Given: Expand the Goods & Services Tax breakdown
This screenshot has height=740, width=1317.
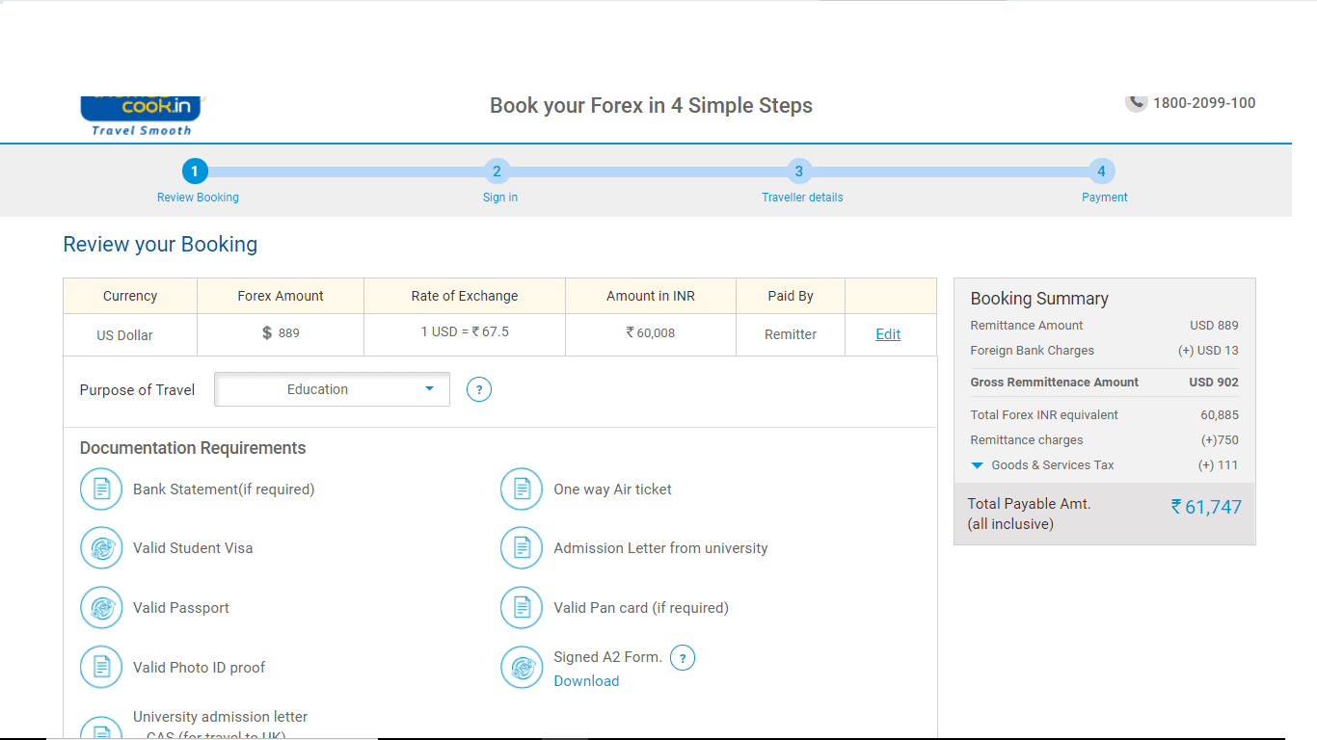Looking at the screenshot, I should pos(978,465).
